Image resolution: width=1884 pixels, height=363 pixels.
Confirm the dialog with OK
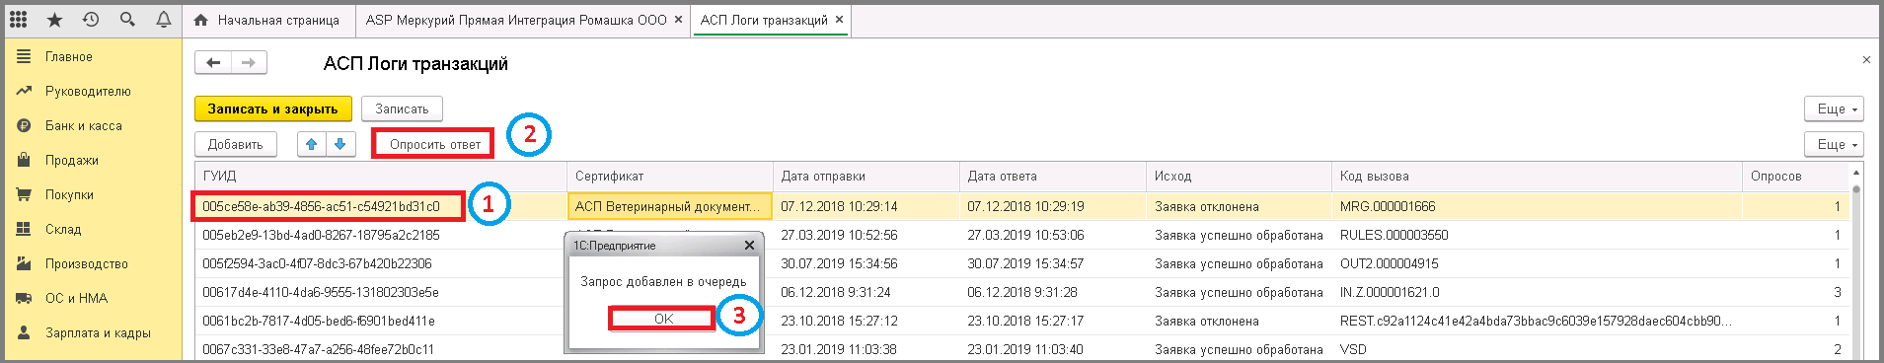(663, 319)
